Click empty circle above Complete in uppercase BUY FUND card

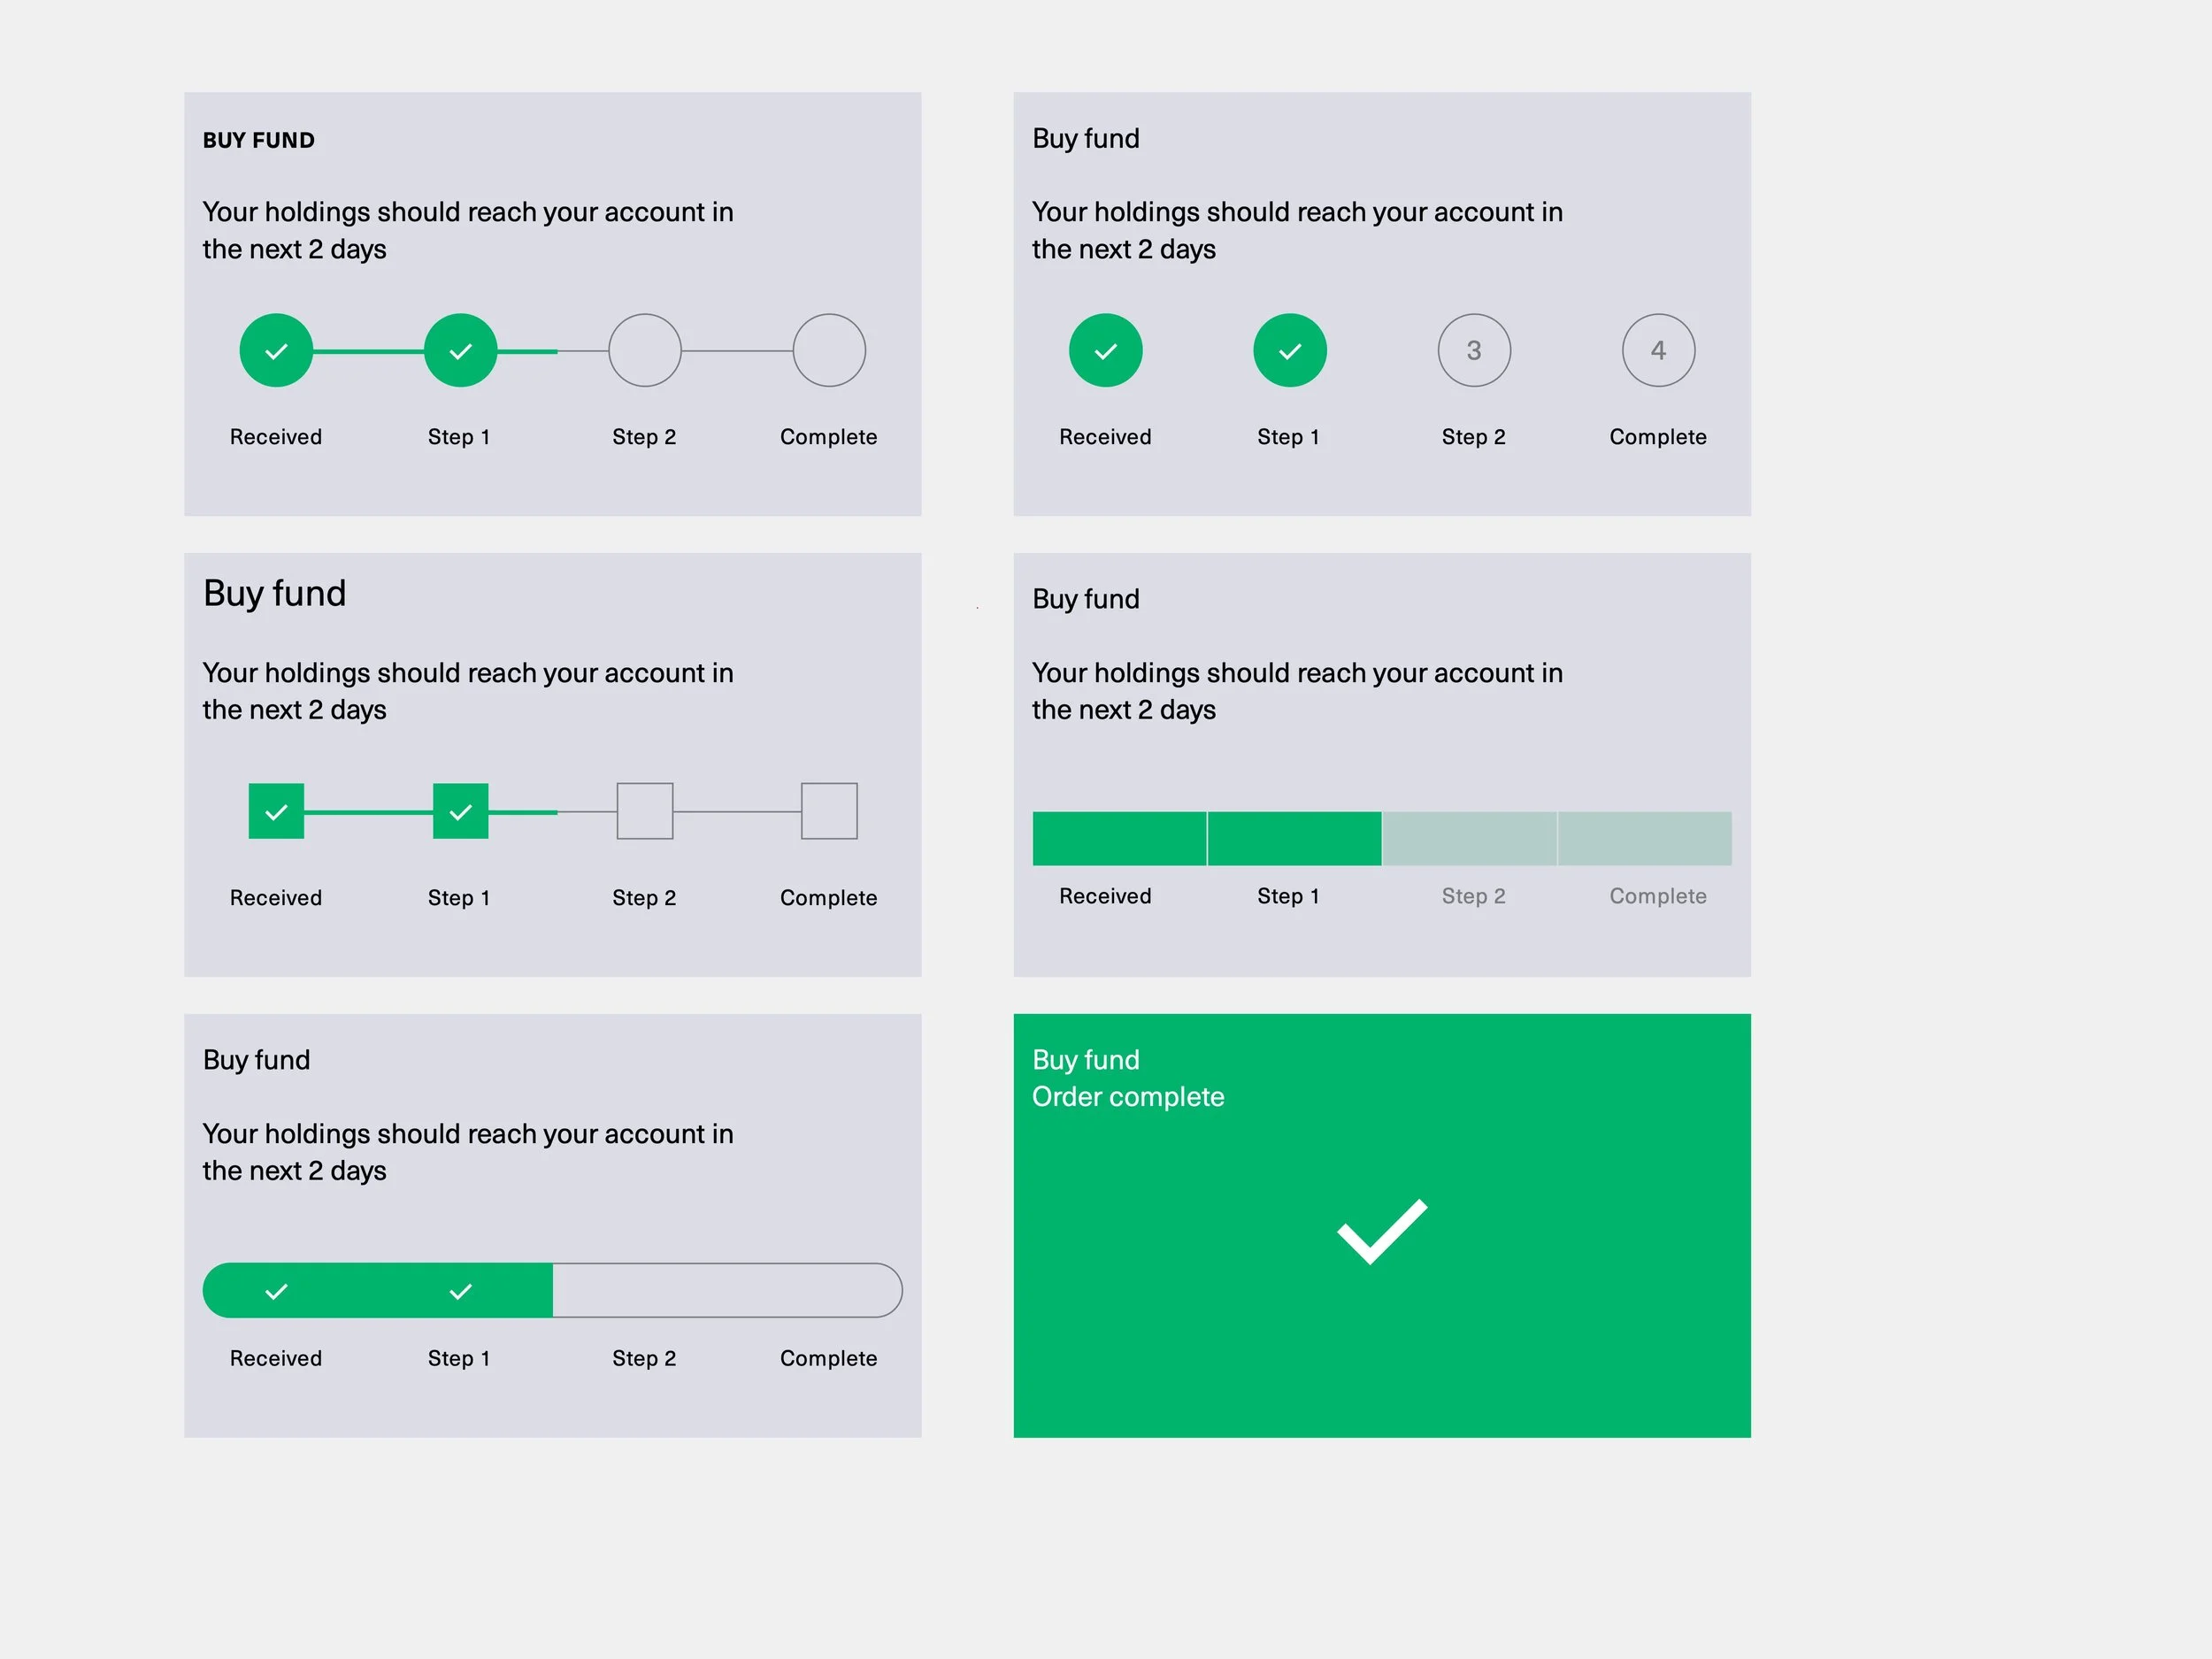pos(829,351)
